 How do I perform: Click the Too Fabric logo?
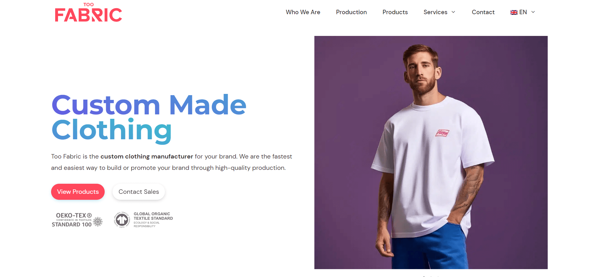pos(88,12)
